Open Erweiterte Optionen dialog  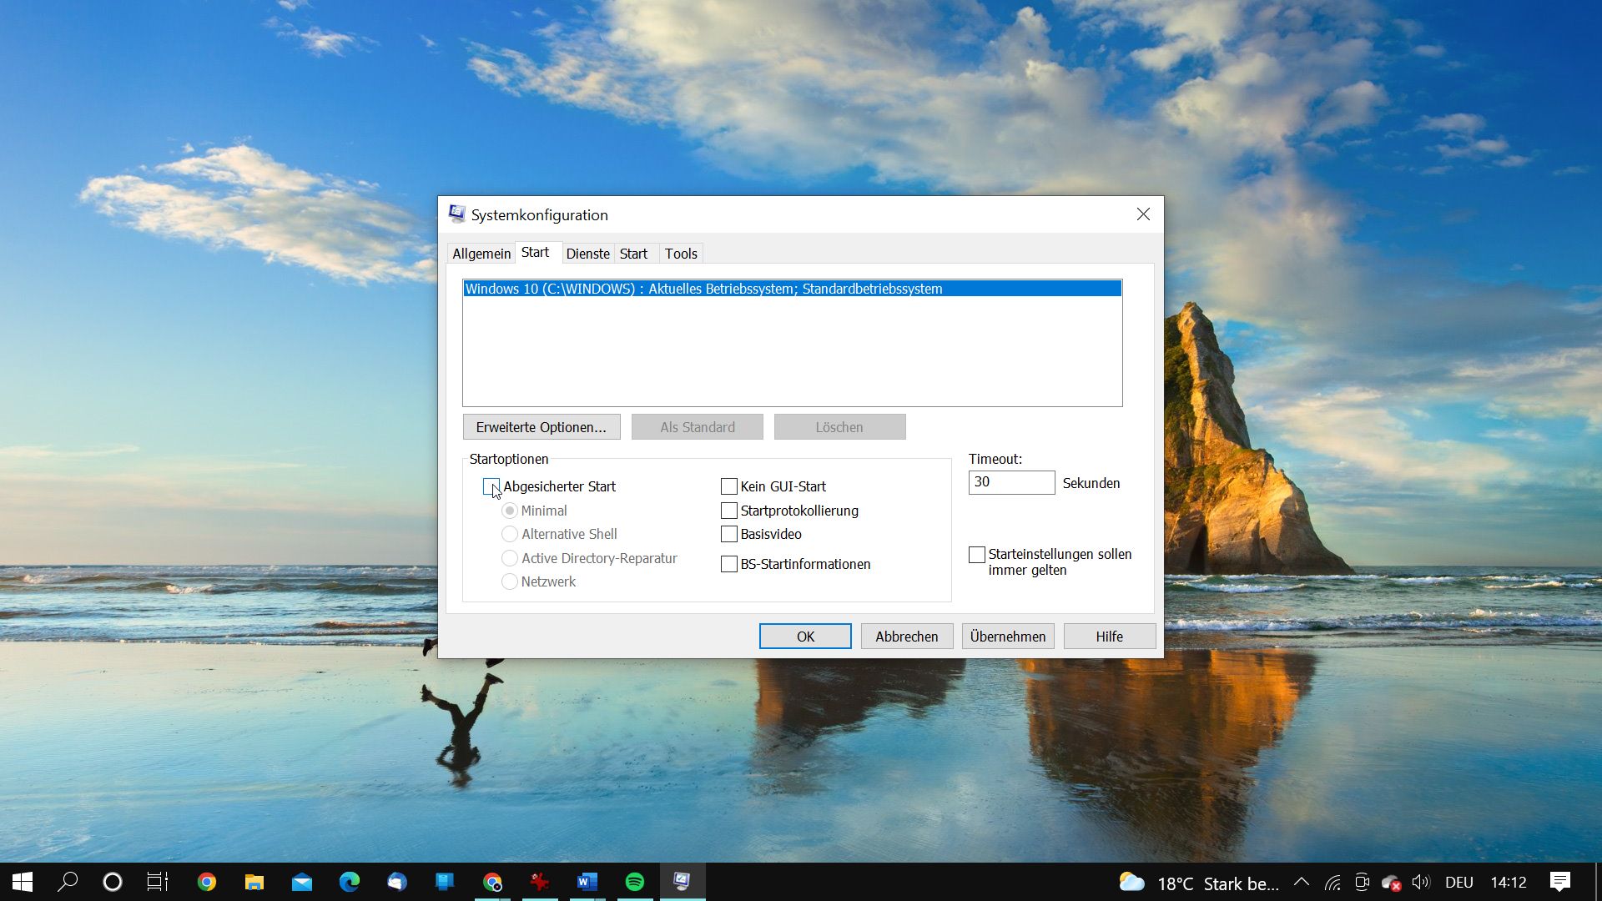click(542, 426)
